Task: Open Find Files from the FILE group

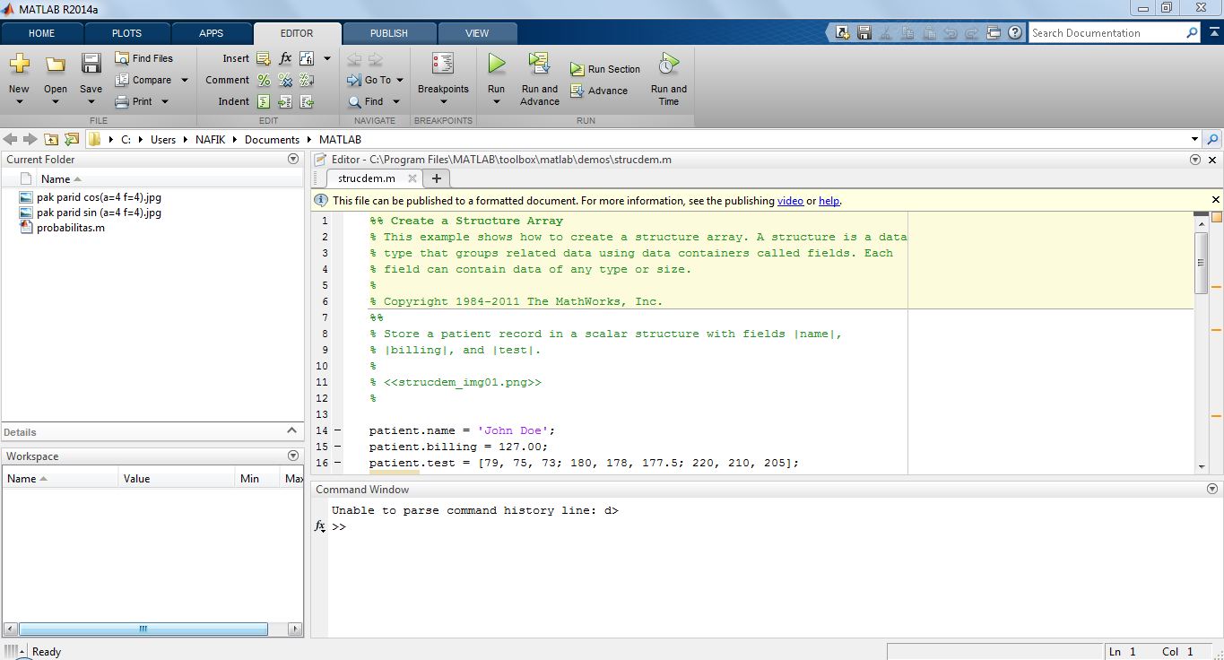Action: (144, 58)
